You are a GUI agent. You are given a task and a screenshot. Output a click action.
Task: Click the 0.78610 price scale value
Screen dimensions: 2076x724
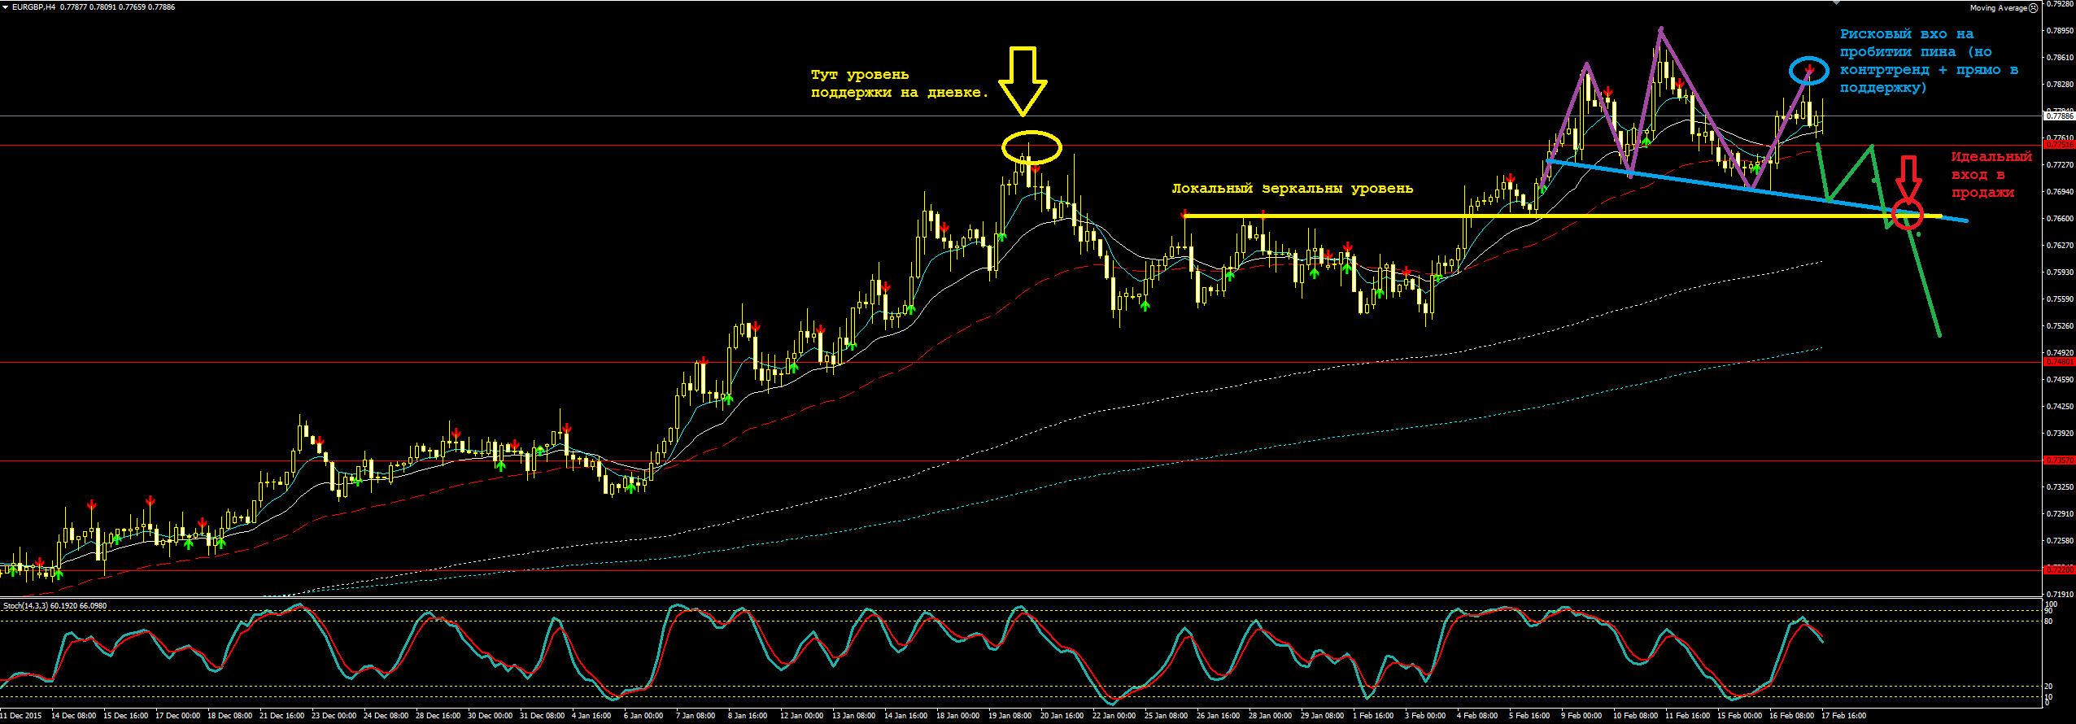click(x=2060, y=58)
